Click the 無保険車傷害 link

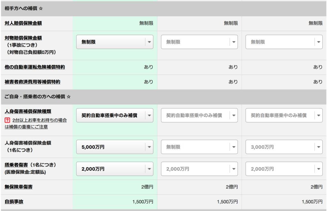tap(18, 187)
